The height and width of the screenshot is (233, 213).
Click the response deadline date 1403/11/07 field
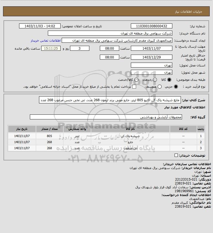pos(151,49)
